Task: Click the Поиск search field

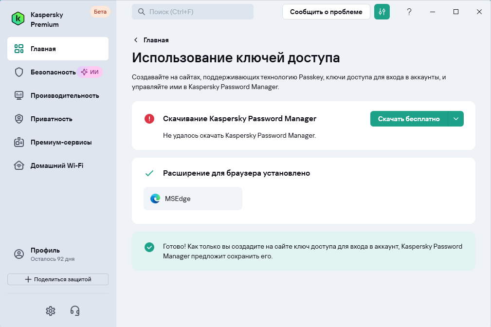Action: click(x=192, y=12)
